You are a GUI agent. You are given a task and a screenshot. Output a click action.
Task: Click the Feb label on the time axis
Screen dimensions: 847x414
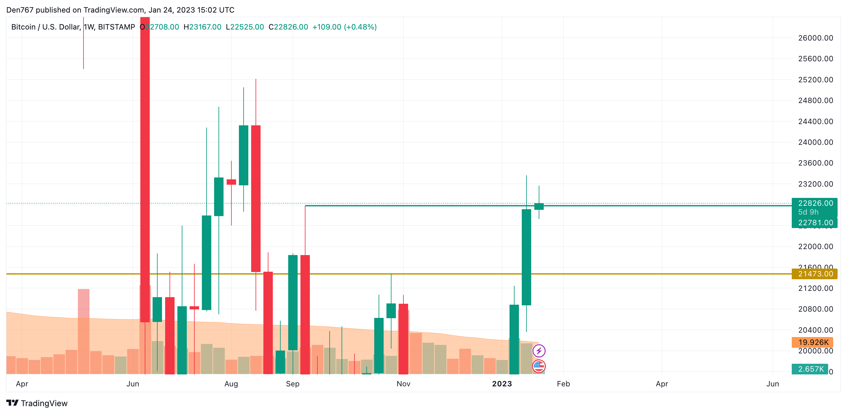(x=563, y=384)
